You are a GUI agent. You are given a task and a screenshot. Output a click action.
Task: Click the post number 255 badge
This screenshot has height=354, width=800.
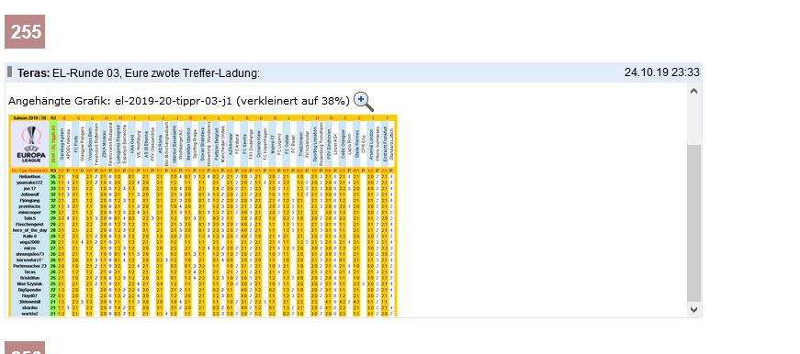click(25, 31)
